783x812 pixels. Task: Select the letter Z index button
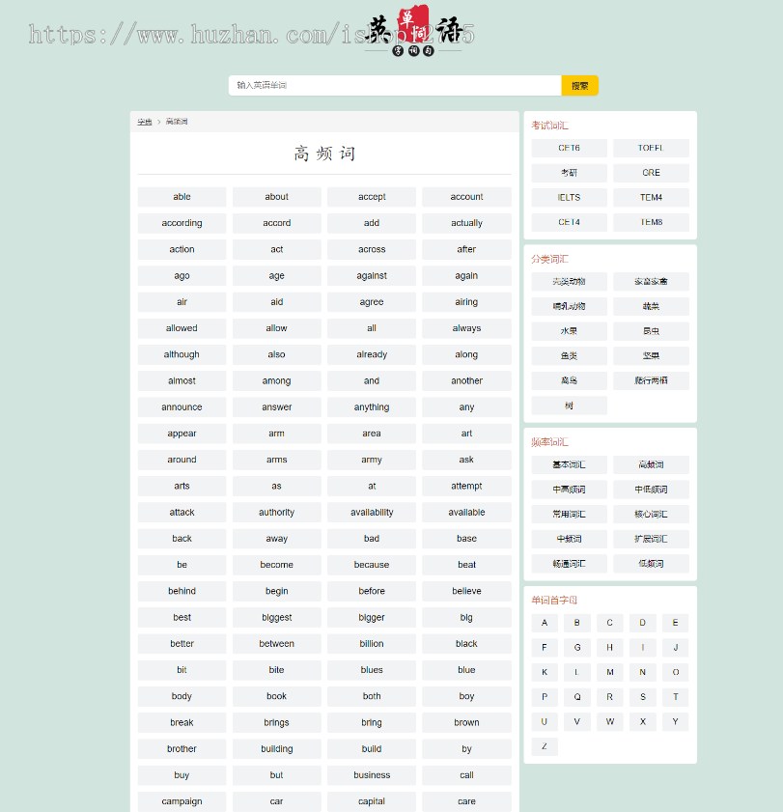[545, 746]
